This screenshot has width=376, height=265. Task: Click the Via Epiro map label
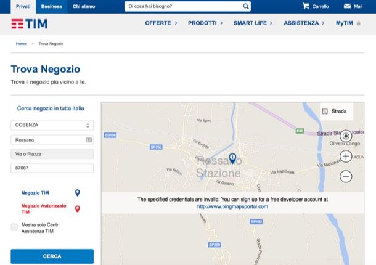click(204, 120)
